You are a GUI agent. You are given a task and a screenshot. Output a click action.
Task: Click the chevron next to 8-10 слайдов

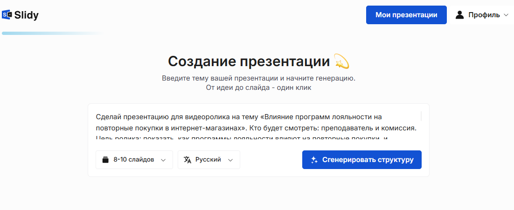pos(163,160)
